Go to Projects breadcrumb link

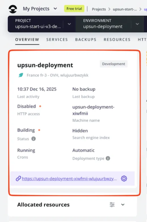99,9
